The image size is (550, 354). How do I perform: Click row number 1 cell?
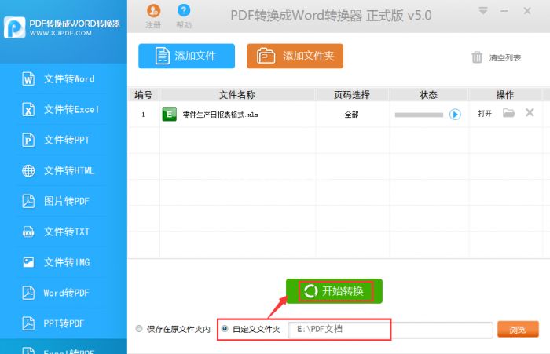[x=144, y=115]
